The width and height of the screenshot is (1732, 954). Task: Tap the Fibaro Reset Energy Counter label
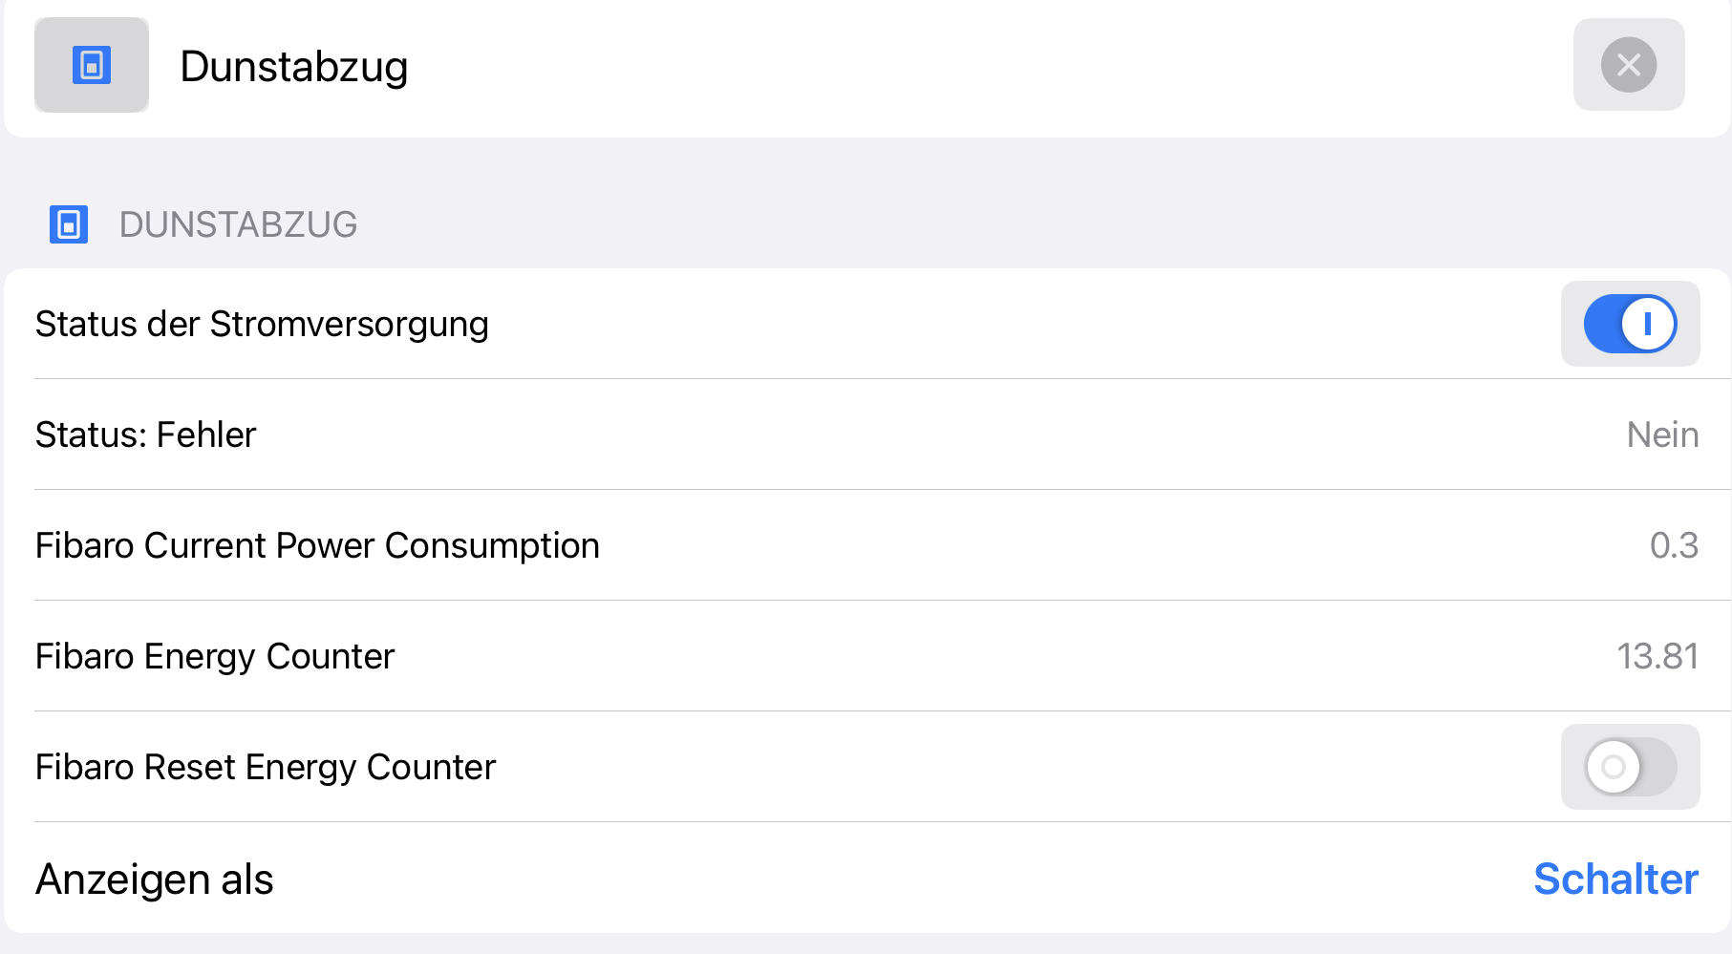pos(266,767)
